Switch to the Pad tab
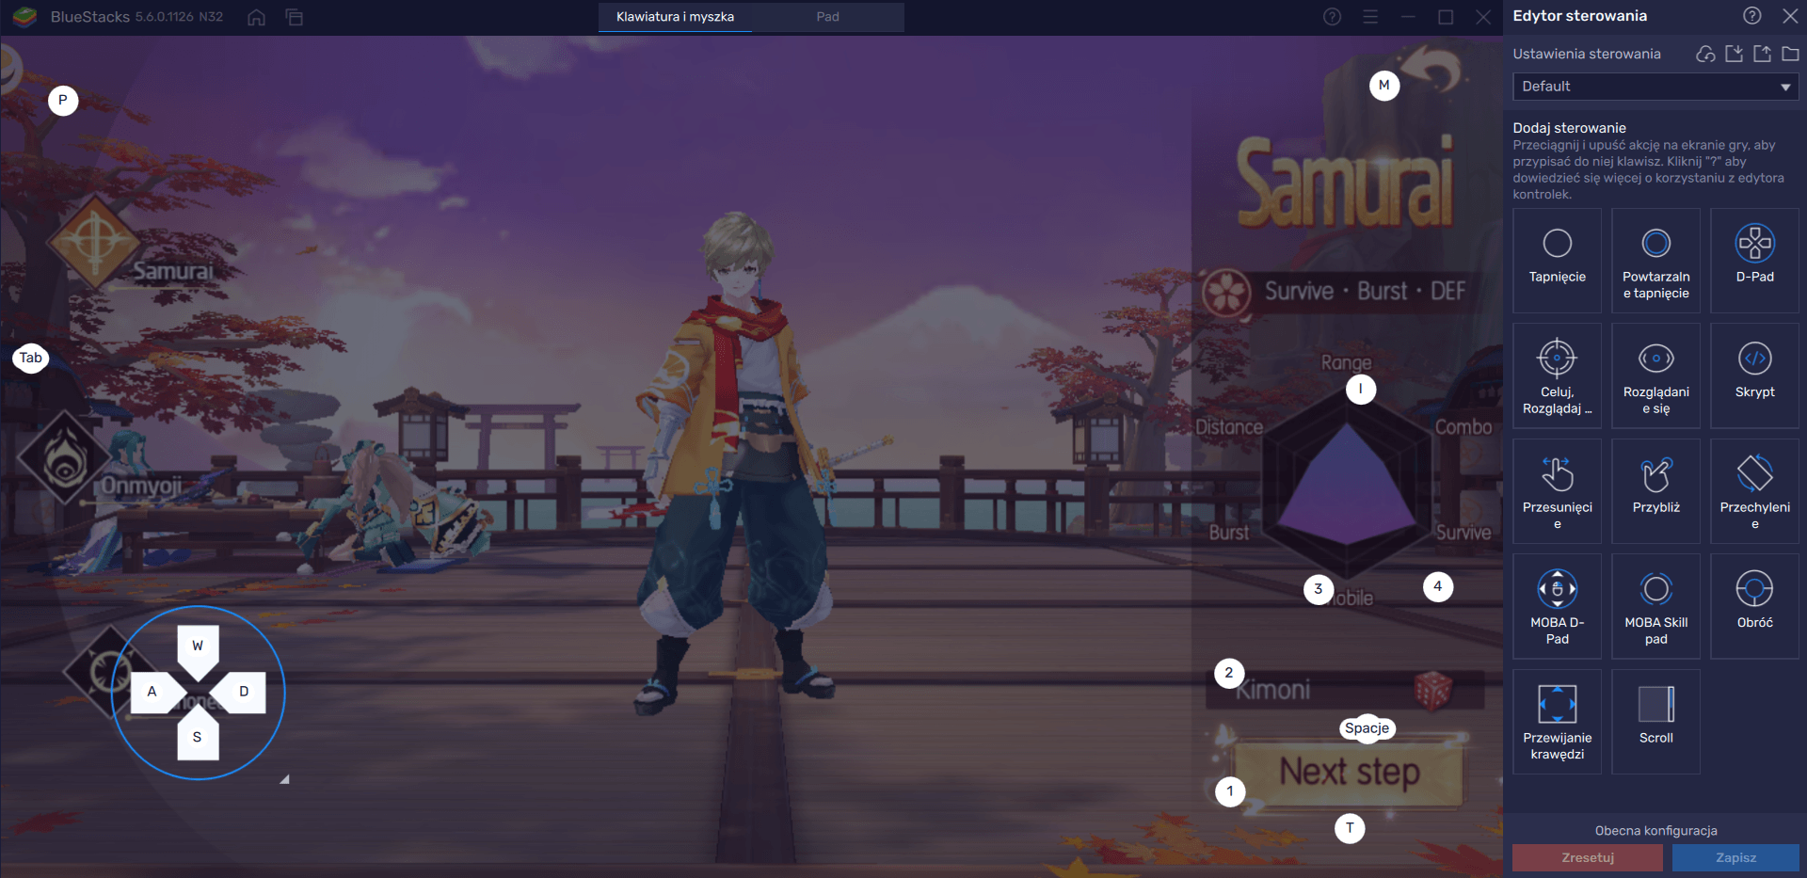 click(827, 17)
